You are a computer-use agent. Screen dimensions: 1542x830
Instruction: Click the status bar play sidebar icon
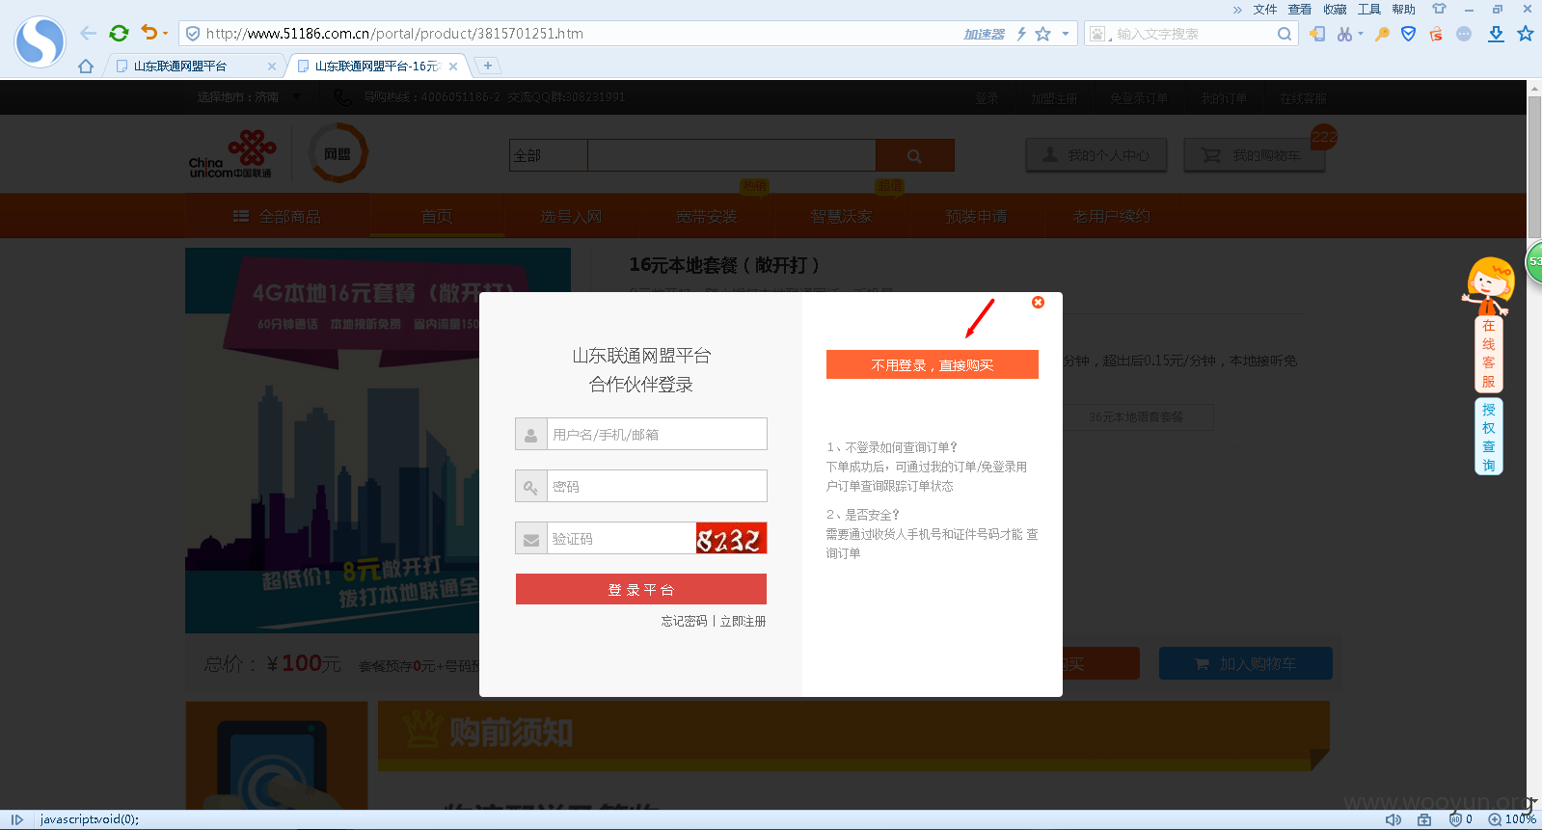point(16,819)
